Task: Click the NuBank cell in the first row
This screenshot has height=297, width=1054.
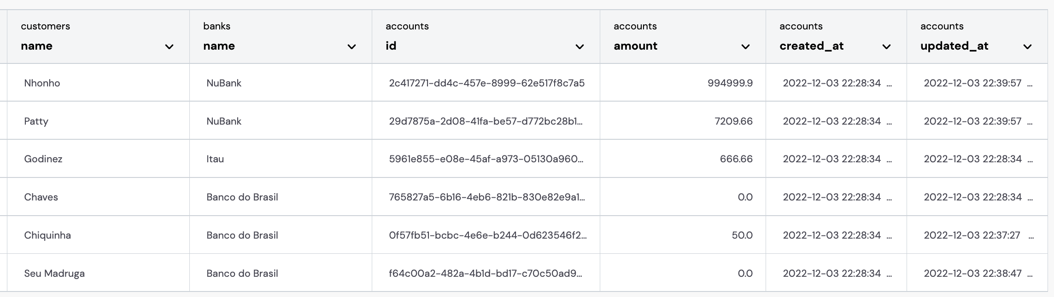Action: coord(223,83)
